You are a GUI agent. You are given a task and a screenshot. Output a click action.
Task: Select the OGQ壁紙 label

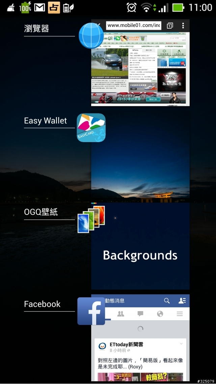tap(41, 212)
